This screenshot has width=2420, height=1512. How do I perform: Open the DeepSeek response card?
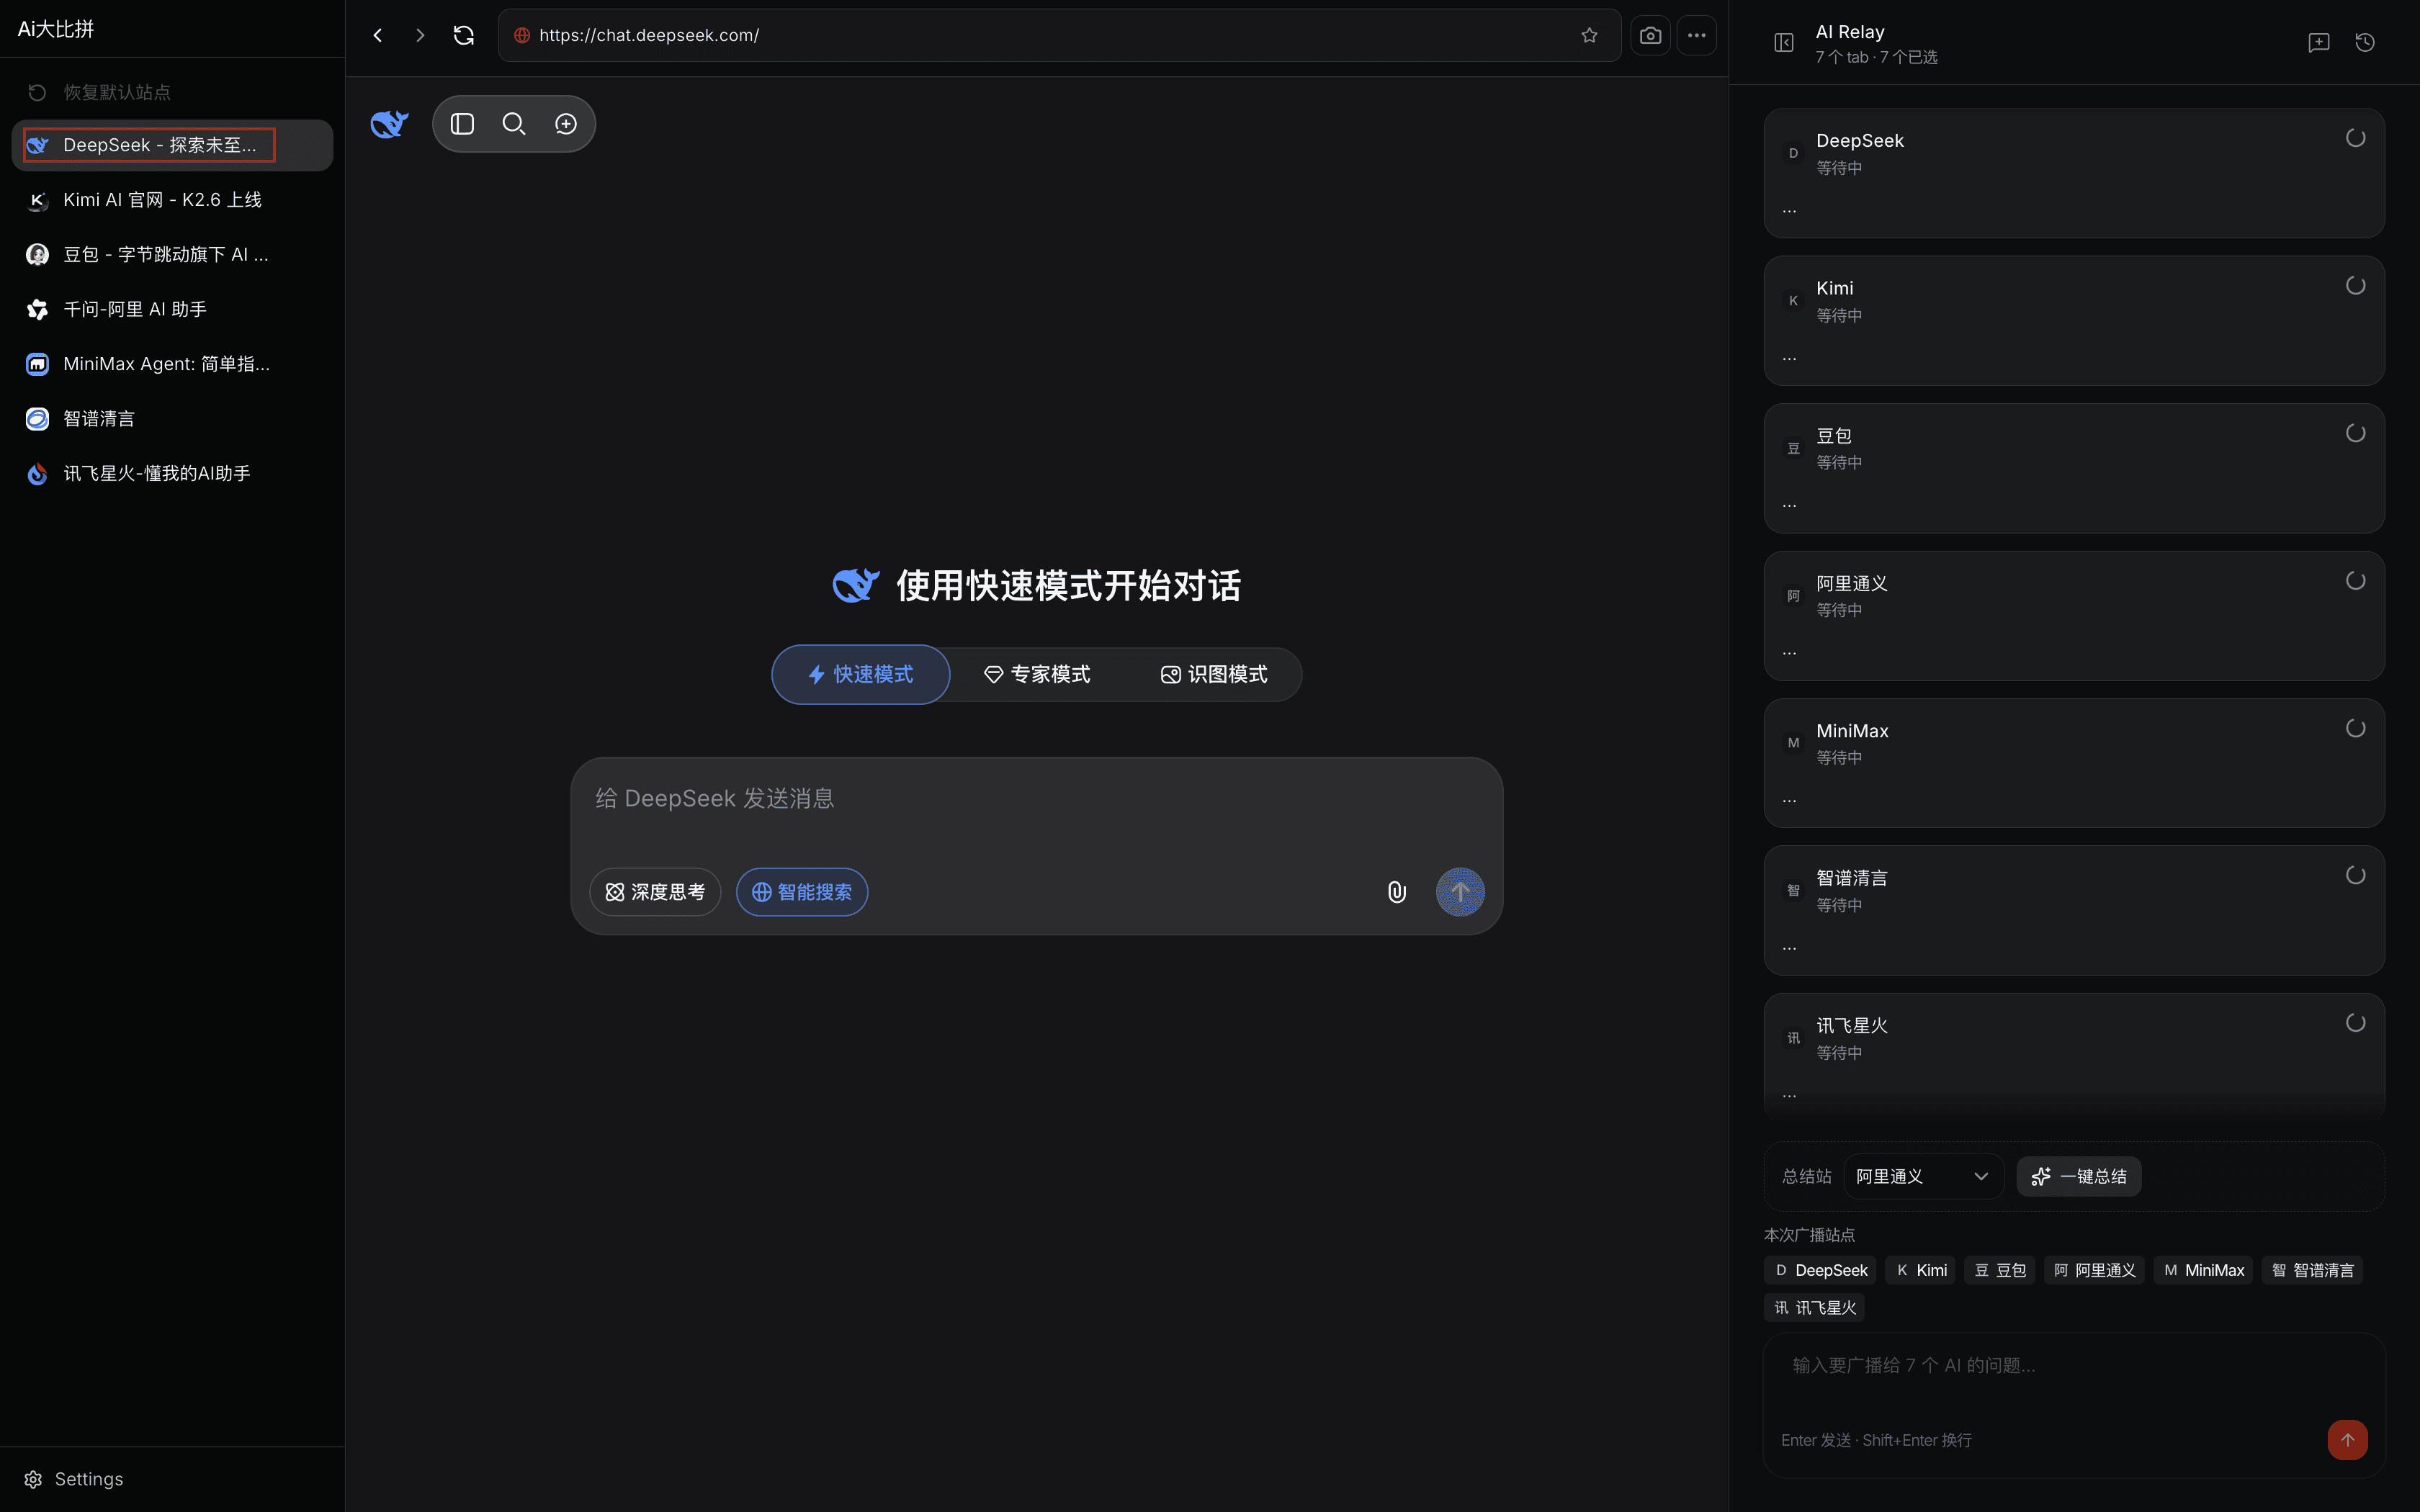pyautogui.click(x=2073, y=173)
